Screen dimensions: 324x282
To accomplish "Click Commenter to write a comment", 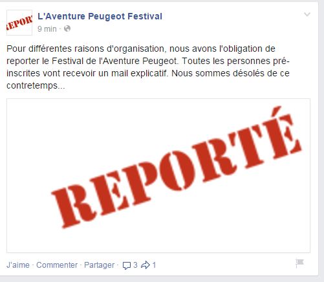I will click(x=57, y=265).
